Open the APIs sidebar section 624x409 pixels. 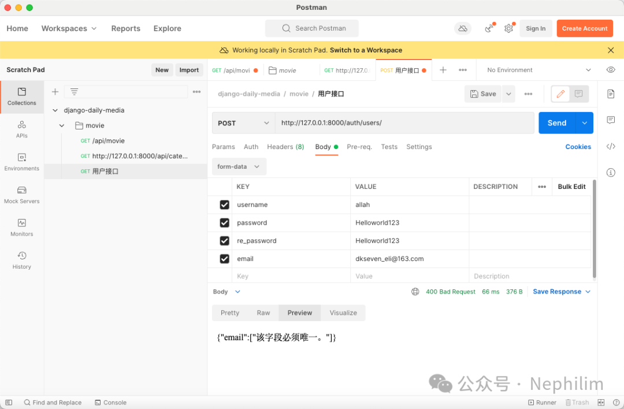coord(22,129)
